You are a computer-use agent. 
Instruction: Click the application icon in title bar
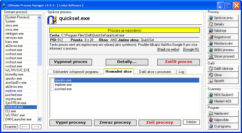coord(4,6)
